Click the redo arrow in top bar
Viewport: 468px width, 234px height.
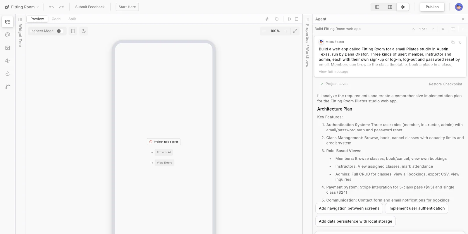click(x=61, y=7)
